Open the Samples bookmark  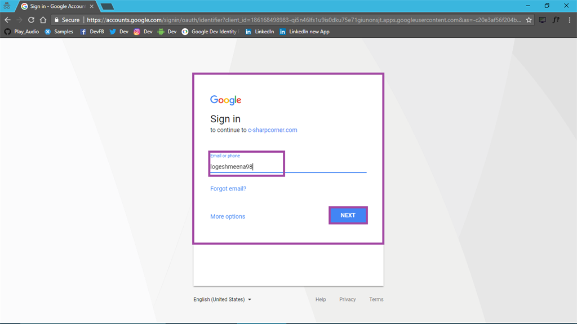59,32
